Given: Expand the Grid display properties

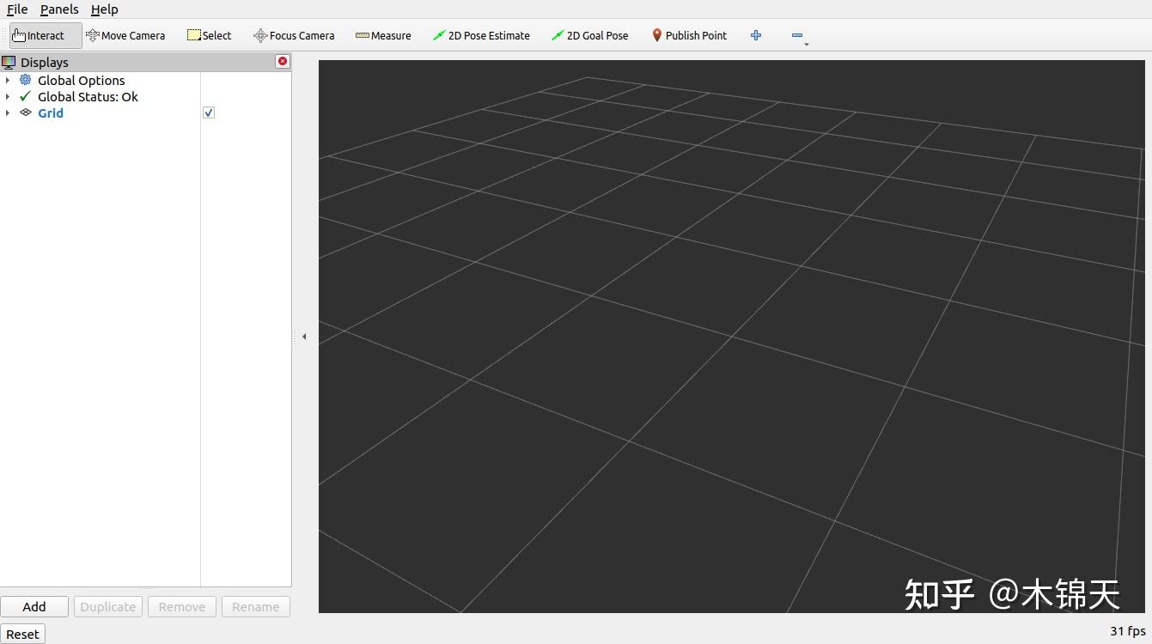Looking at the screenshot, I should tap(8, 112).
